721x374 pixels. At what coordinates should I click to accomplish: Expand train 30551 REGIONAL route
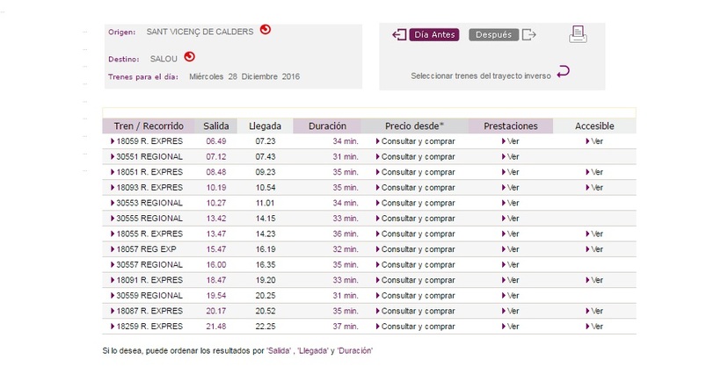[147, 156]
